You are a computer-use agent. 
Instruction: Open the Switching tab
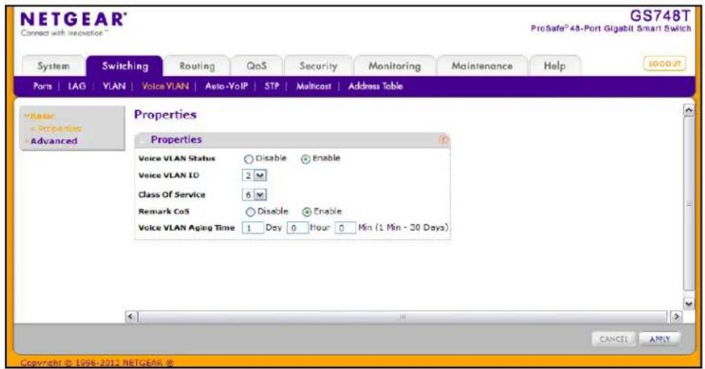(x=125, y=66)
